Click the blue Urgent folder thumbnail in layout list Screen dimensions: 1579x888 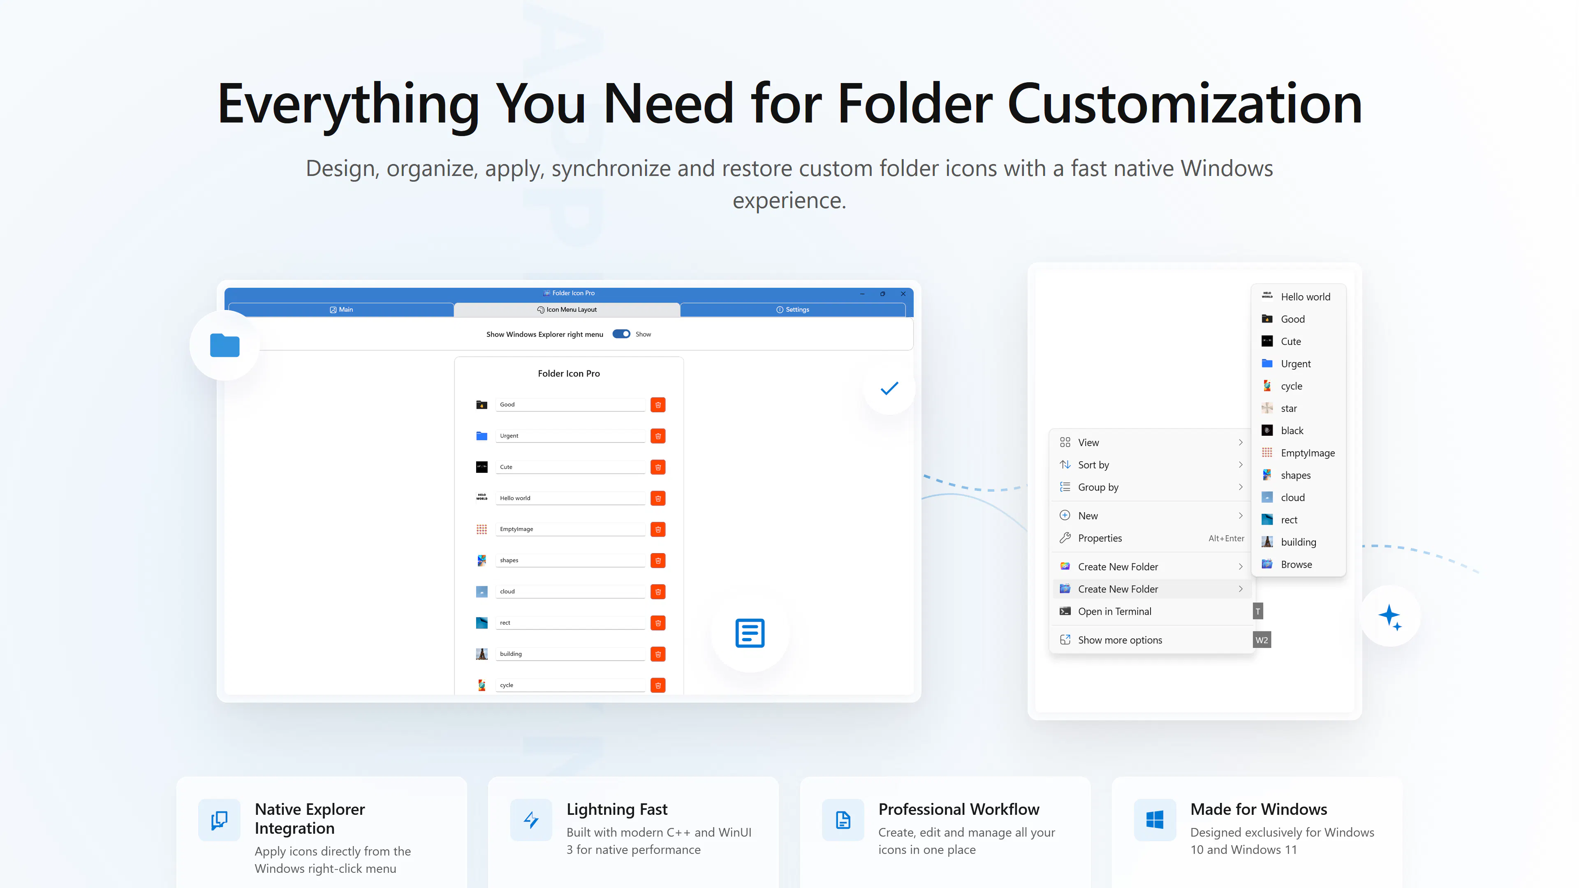point(482,436)
